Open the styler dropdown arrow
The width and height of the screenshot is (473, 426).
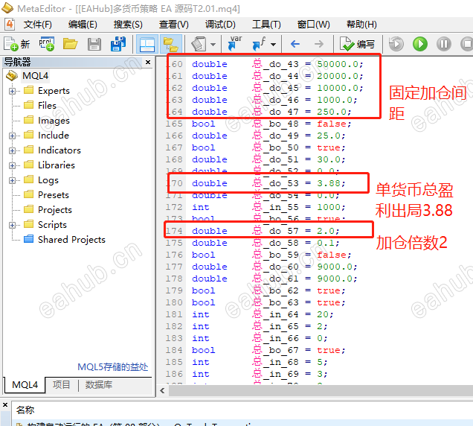point(213,45)
